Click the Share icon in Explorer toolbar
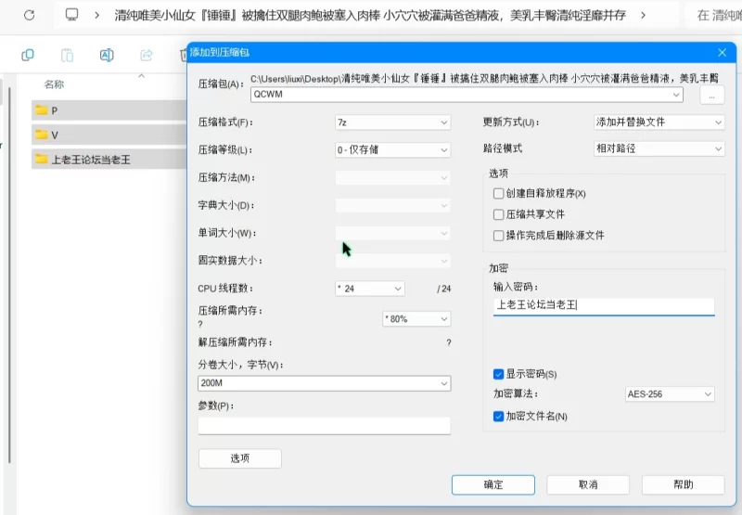742x515 pixels. point(147,55)
